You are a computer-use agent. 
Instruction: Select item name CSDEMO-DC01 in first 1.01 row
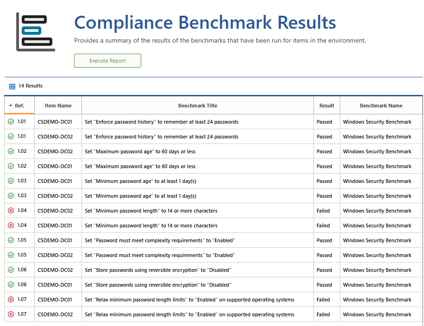point(55,122)
